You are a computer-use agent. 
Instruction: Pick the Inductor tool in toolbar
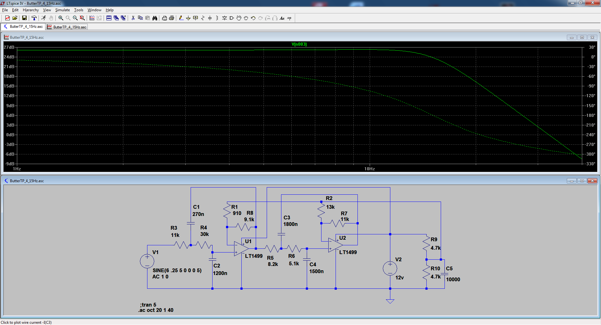[217, 18]
